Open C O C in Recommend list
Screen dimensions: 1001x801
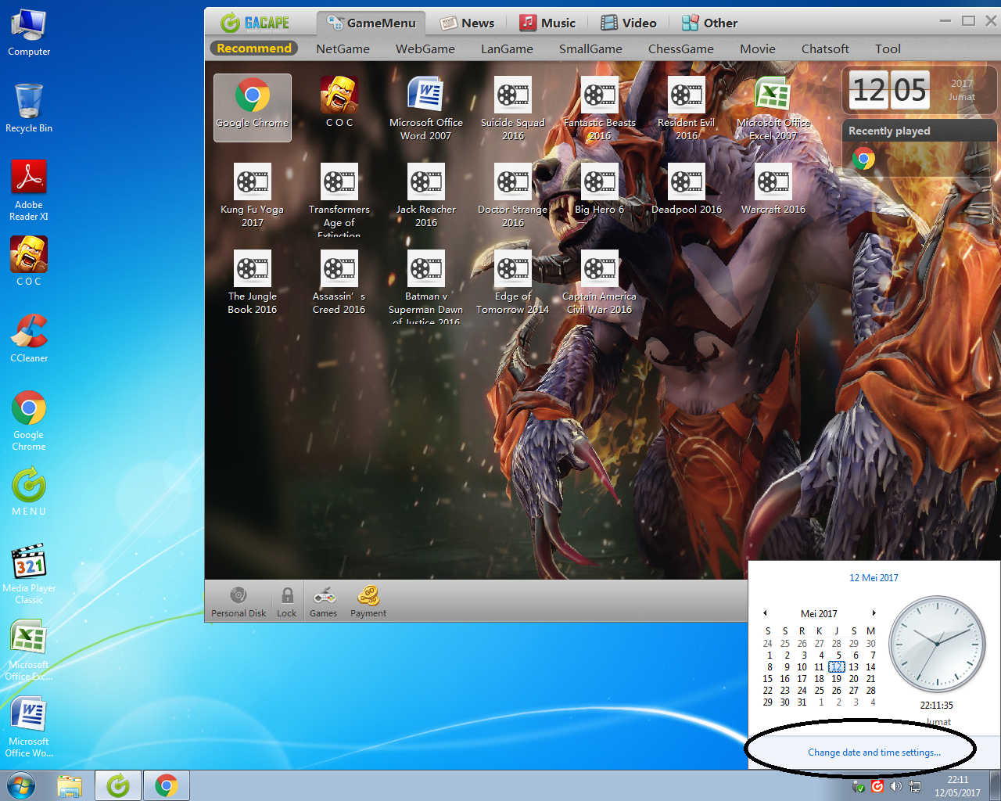click(339, 102)
